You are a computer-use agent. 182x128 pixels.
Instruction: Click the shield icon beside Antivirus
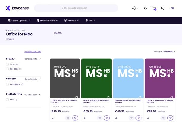[66, 20]
